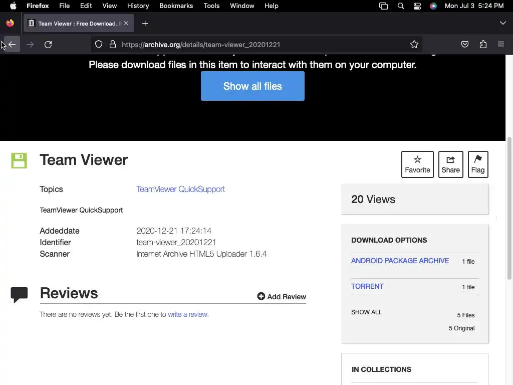Open the Bookmarks menu
This screenshot has height=385, width=513.
pyautogui.click(x=176, y=6)
